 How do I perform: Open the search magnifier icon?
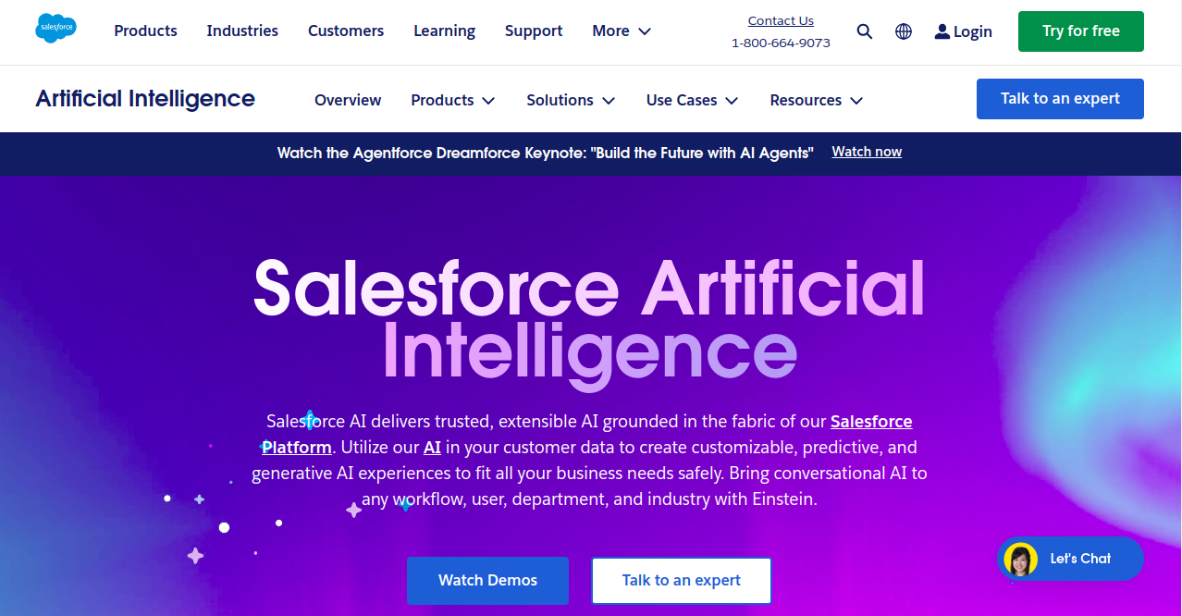point(865,31)
